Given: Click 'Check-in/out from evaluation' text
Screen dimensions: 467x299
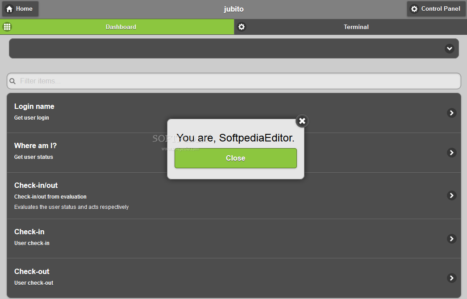Looking at the screenshot, I should point(50,196).
